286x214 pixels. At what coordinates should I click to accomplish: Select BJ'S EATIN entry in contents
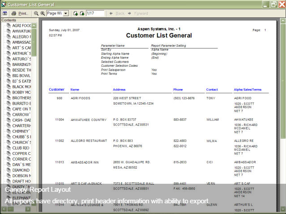click(x=21, y=81)
